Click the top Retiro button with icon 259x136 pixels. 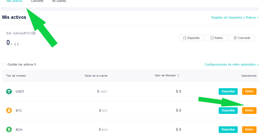pyautogui.click(x=216, y=38)
